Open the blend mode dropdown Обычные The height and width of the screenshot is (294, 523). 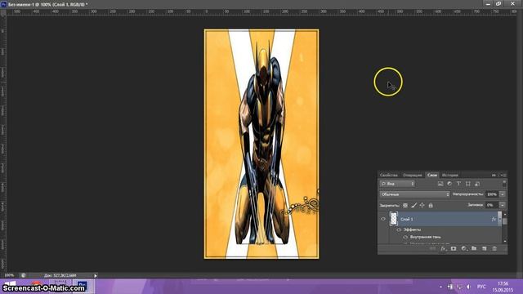[x=415, y=194]
